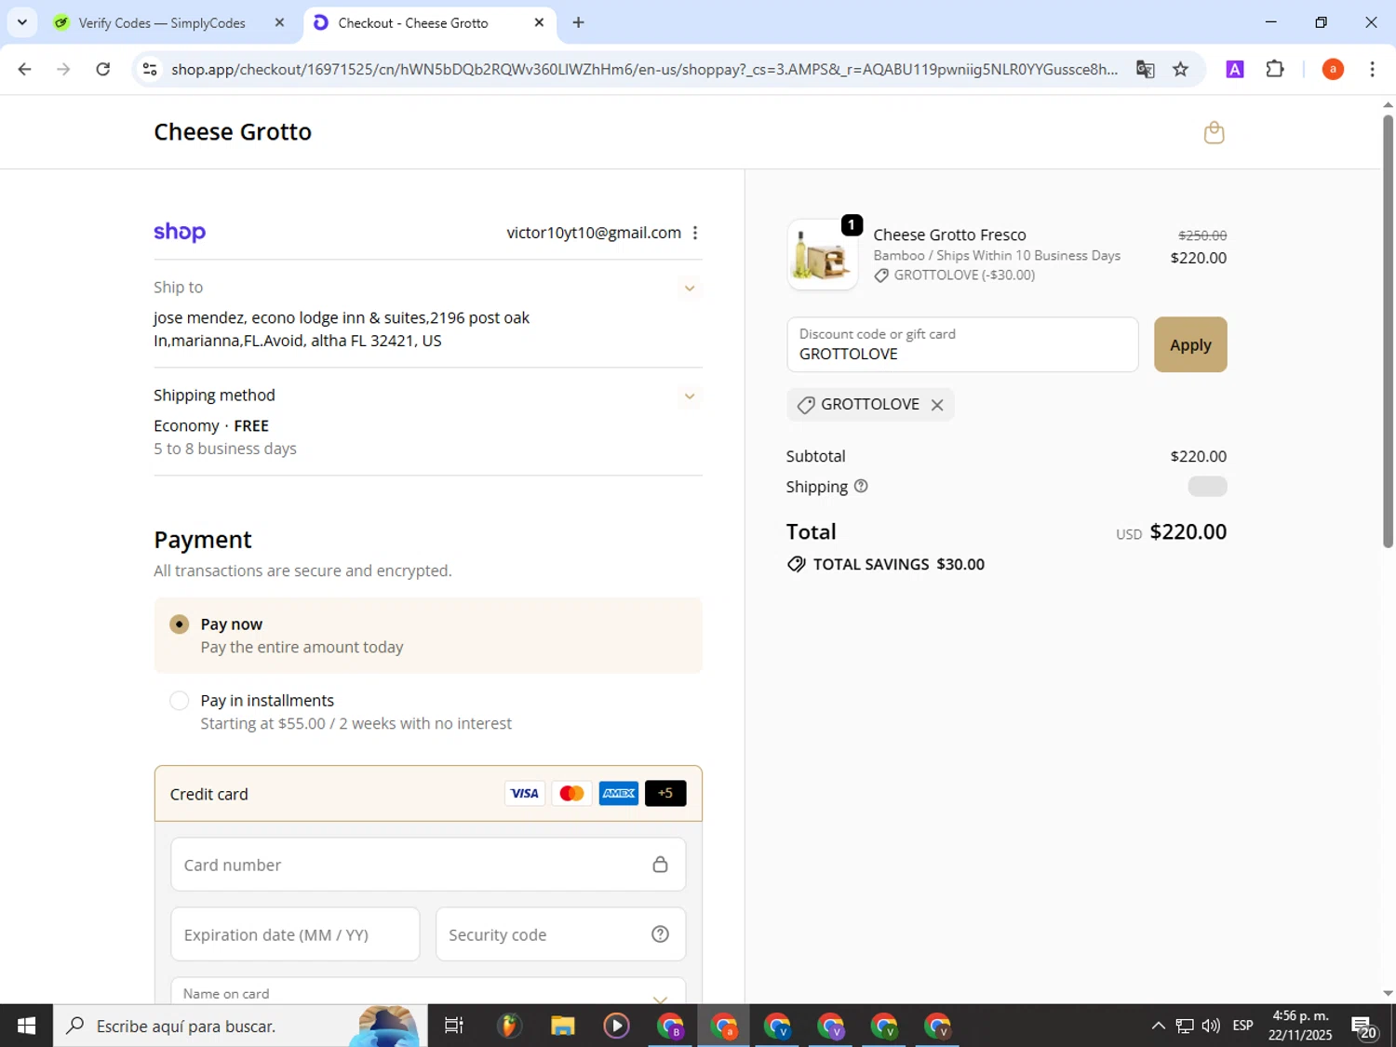Viewport: 1396px width, 1047px height.
Task: Open the notification center icon
Action: point(1365,1026)
